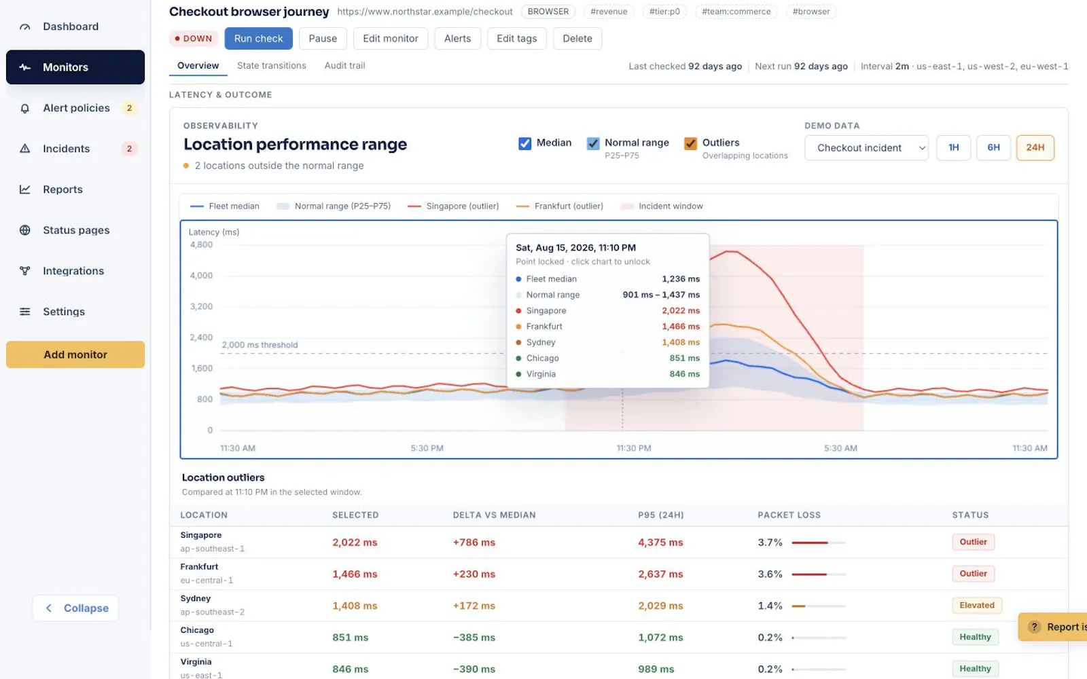Click the Edit tags button
The height and width of the screenshot is (679, 1087).
coord(517,39)
